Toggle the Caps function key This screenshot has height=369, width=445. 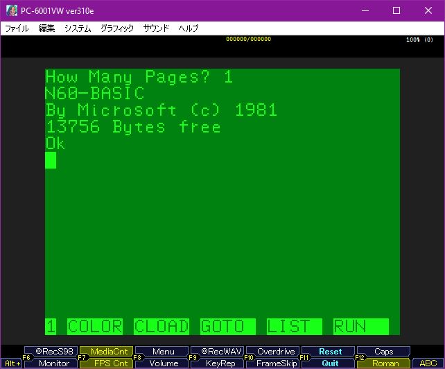click(384, 352)
